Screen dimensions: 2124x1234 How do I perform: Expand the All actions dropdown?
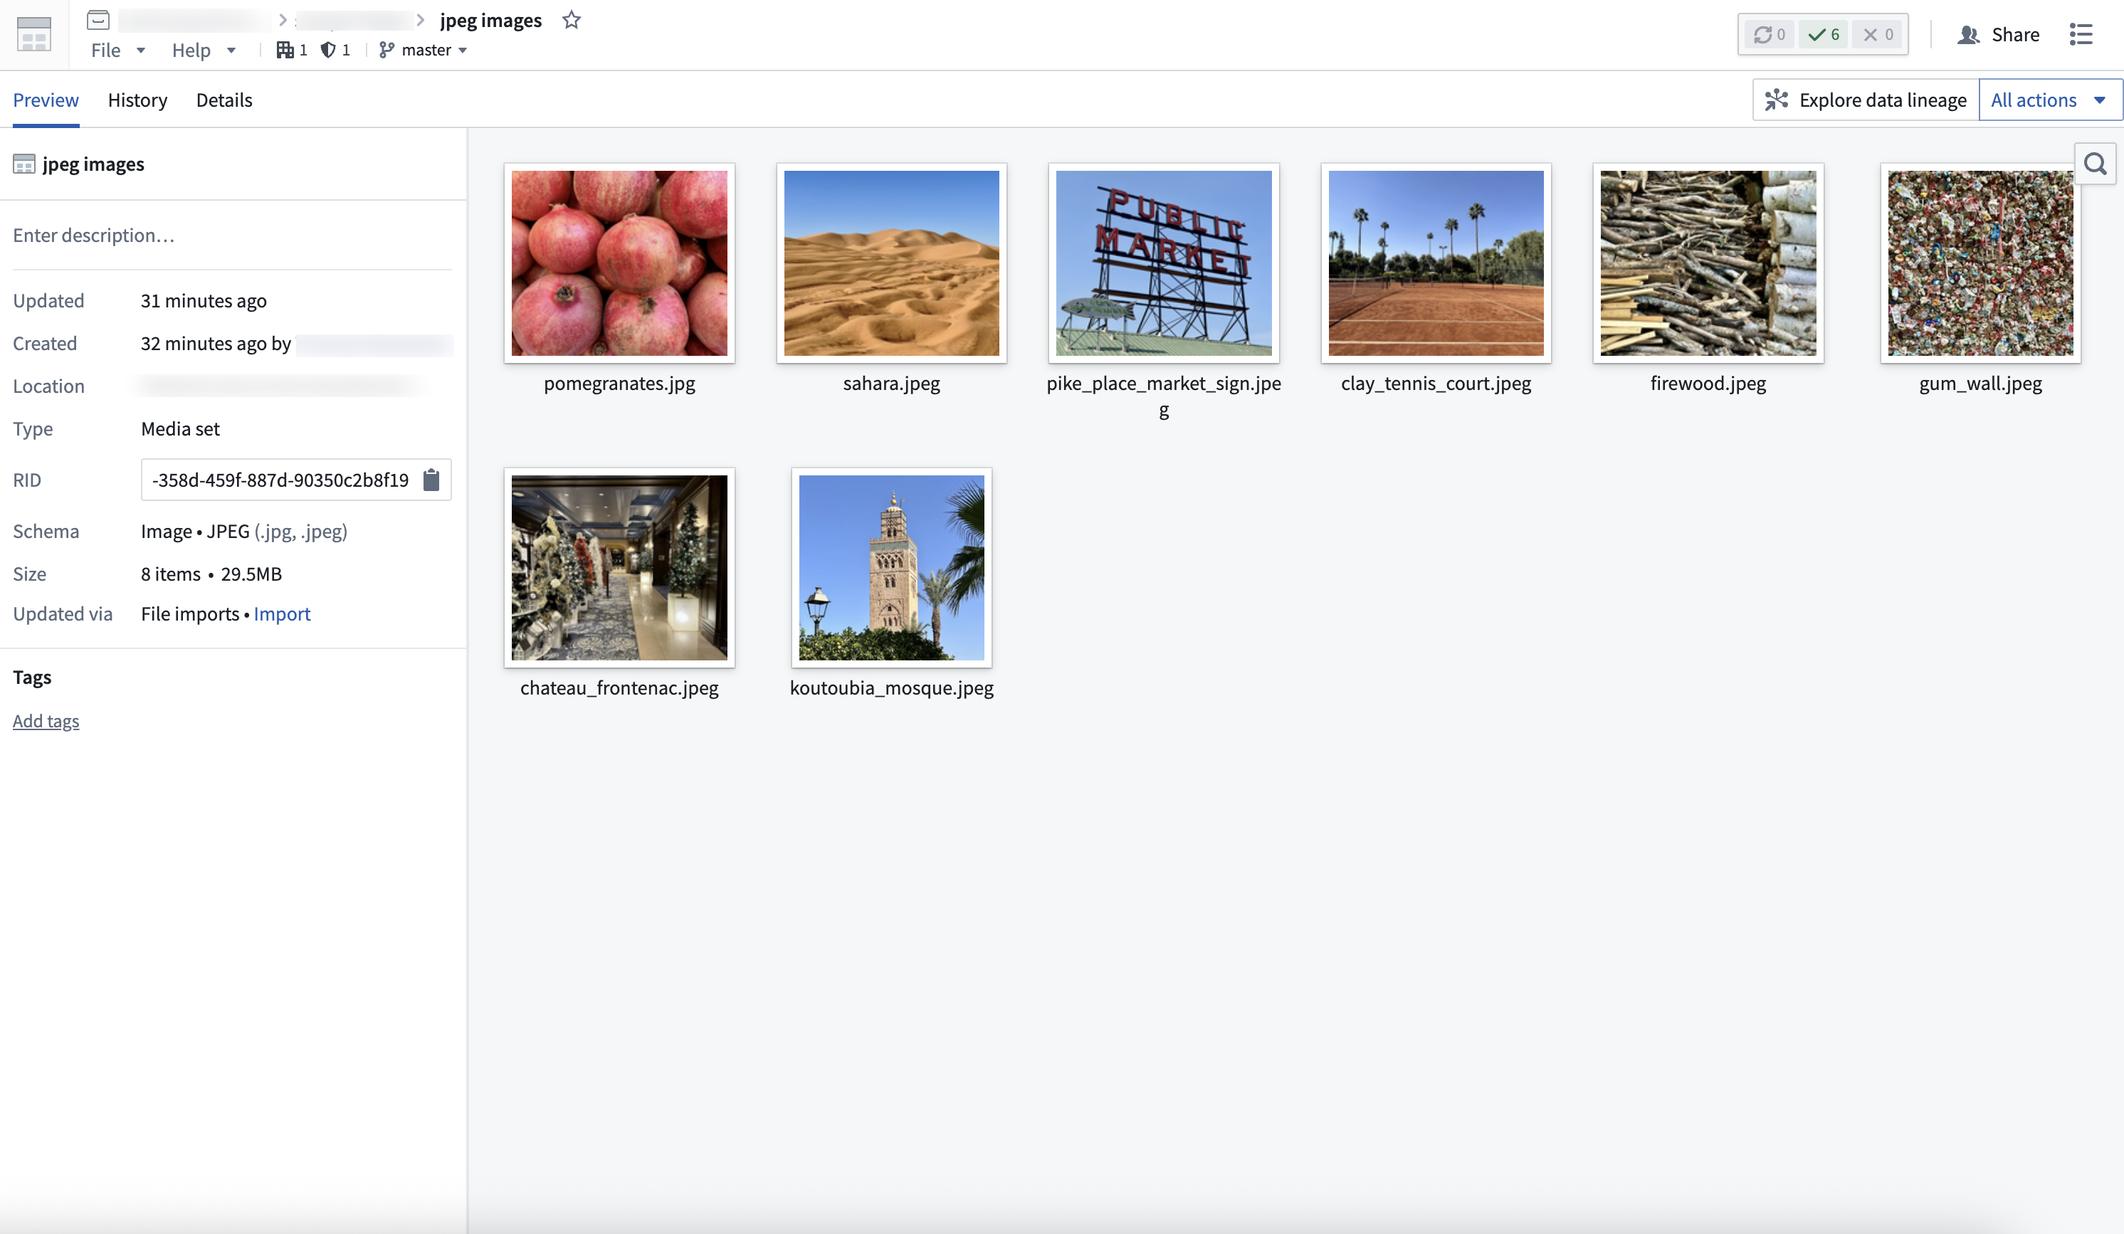(2050, 100)
